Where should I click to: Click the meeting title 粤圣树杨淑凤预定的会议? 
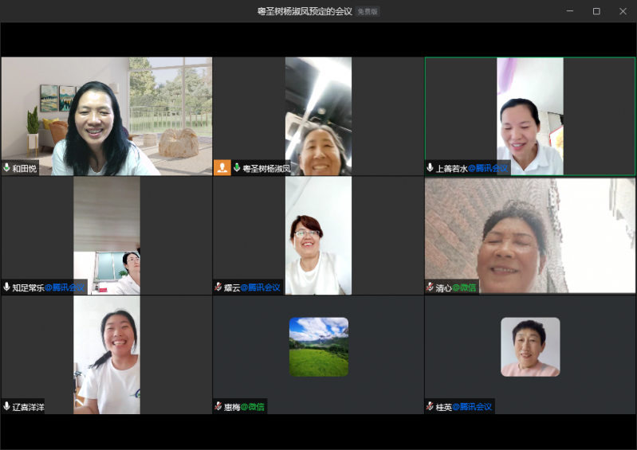[305, 11]
